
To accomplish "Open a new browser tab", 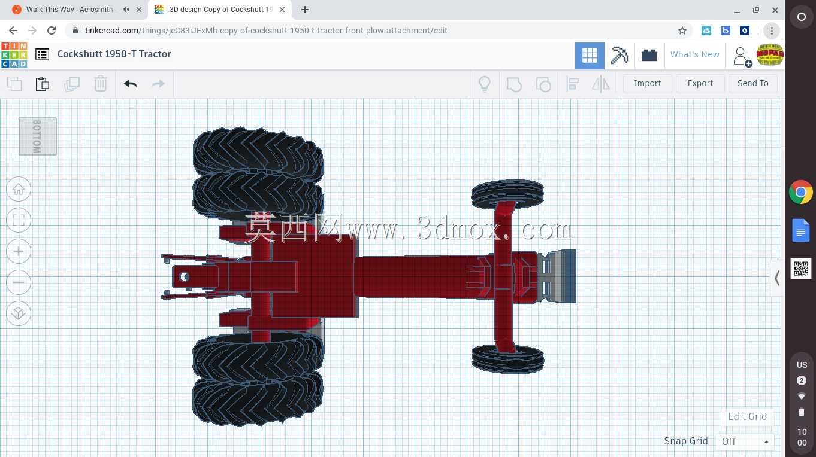I will click(x=305, y=10).
